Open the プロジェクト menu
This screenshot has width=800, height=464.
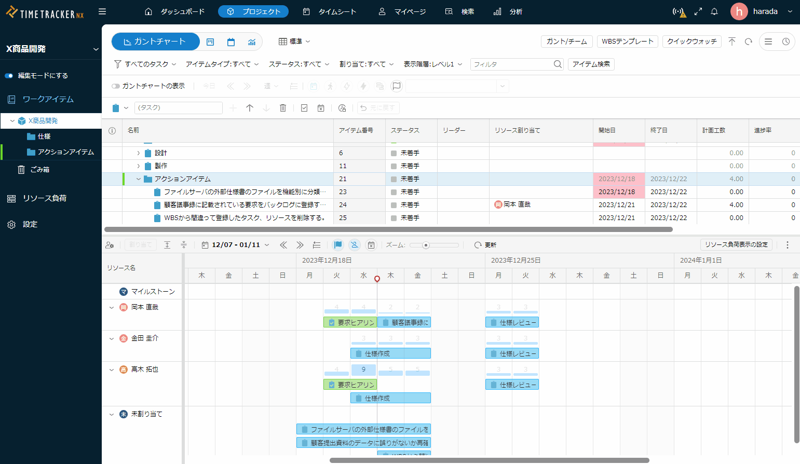[x=253, y=11]
